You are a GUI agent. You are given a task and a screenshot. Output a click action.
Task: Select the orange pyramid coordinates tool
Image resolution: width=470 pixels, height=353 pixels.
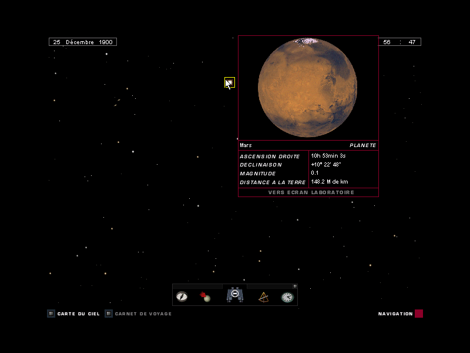click(263, 297)
